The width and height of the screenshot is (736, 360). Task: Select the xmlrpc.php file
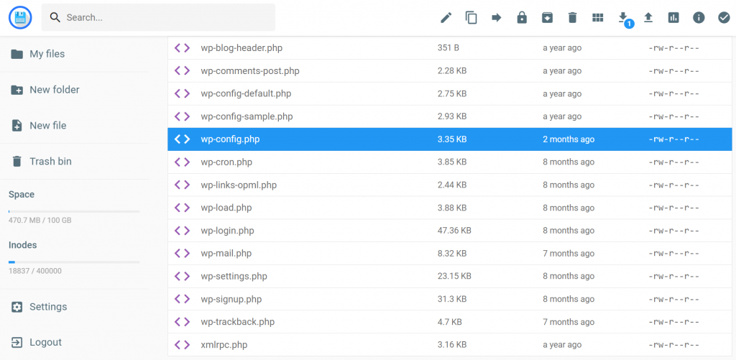tap(450, 344)
